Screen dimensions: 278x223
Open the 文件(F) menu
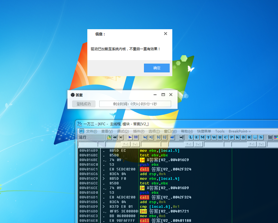pyautogui.click(x=91, y=131)
